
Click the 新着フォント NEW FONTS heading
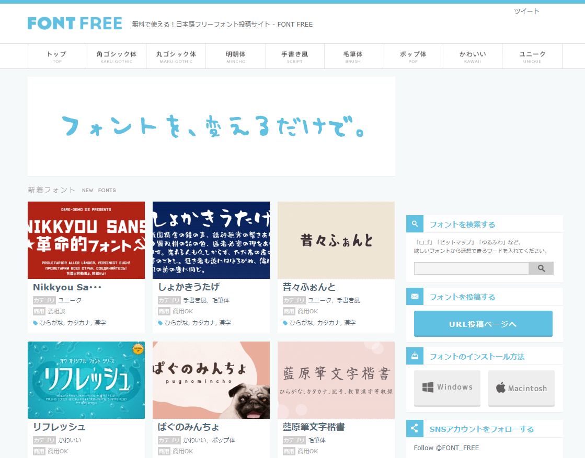pyautogui.click(x=72, y=190)
